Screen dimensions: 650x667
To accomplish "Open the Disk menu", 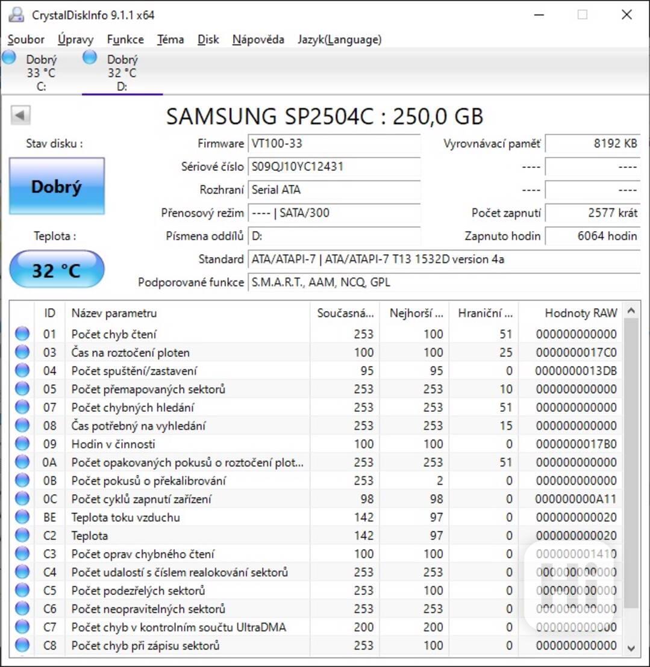I will click(208, 40).
